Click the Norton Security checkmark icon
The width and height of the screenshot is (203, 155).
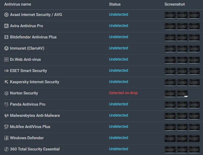[6, 93]
